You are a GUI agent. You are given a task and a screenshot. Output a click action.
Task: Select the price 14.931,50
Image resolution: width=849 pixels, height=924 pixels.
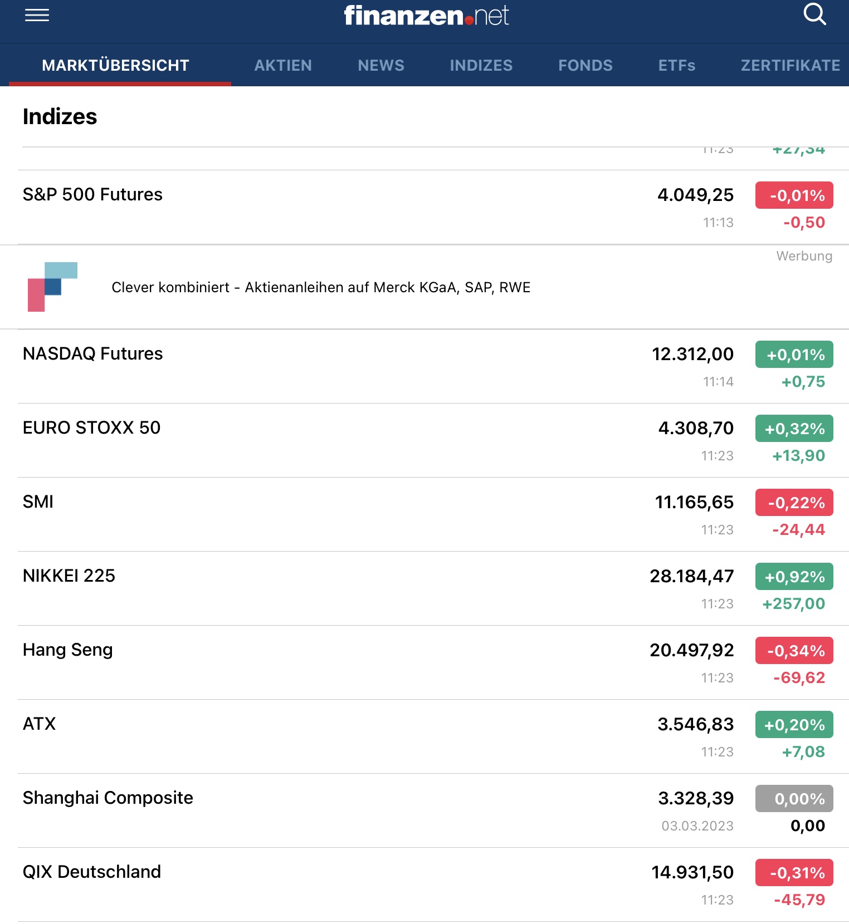coord(692,872)
